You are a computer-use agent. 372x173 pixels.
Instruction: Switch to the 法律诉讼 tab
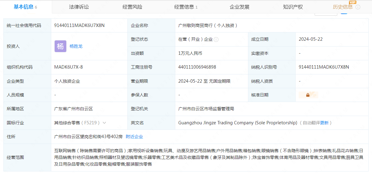(x=79, y=7)
